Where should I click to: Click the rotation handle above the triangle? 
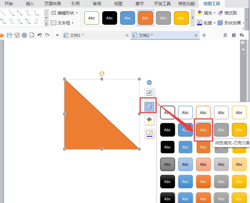[x=102, y=74]
